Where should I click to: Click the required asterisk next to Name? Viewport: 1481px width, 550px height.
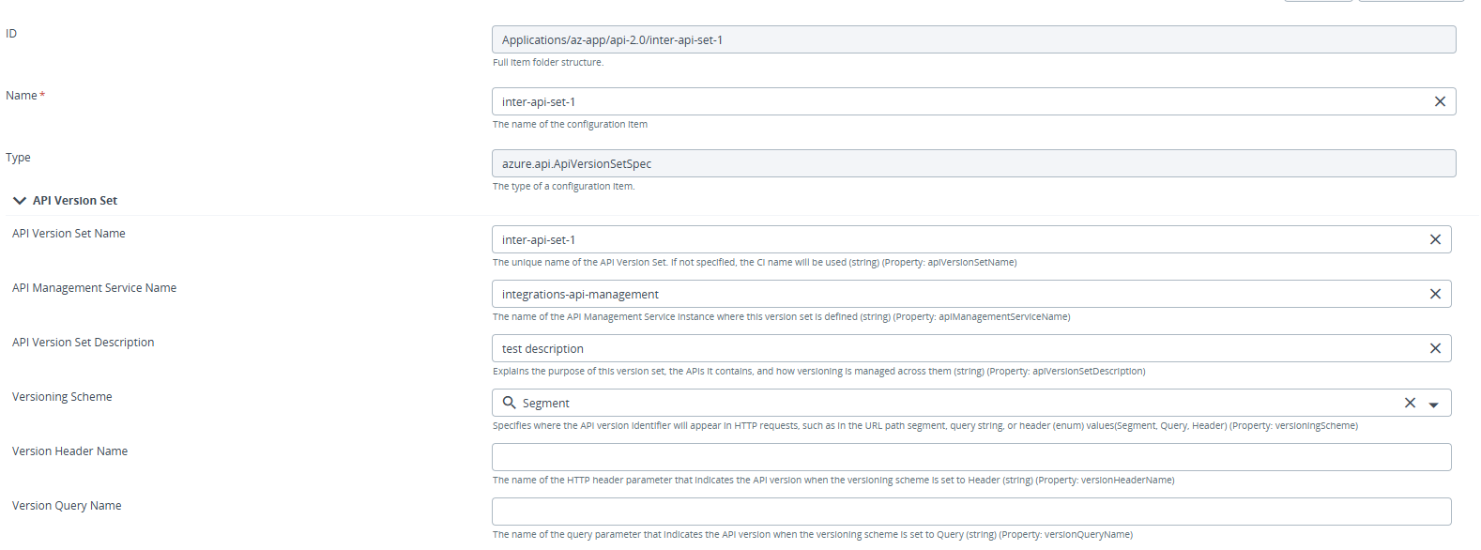[x=41, y=93]
